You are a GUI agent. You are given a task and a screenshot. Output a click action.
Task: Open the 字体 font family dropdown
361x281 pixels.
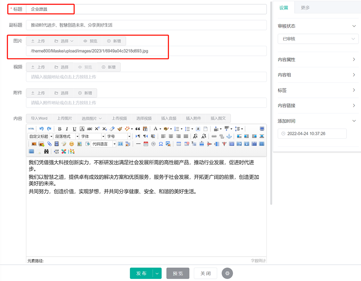pyautogui.click(x=93, y=136)
